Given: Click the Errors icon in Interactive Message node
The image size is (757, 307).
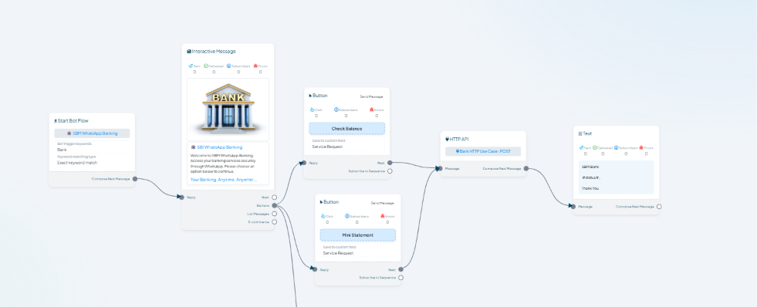Looking at the screenshot, I should click(x=255, y=66).
